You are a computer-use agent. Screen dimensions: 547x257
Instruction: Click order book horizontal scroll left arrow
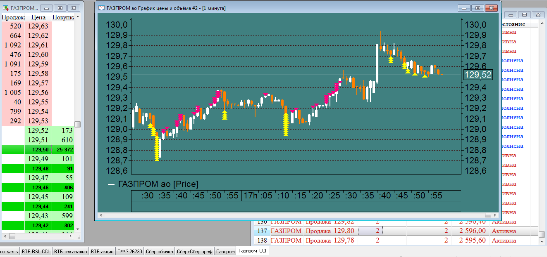[x=4, y=236]
